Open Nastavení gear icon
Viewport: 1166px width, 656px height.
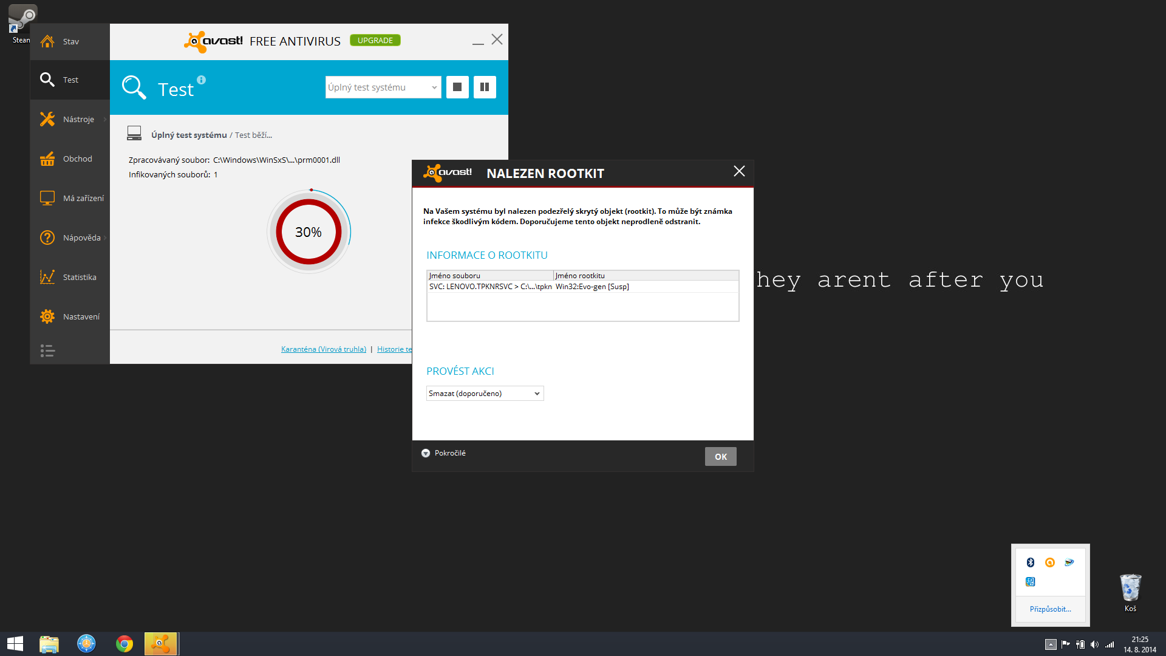coord(47,316)
